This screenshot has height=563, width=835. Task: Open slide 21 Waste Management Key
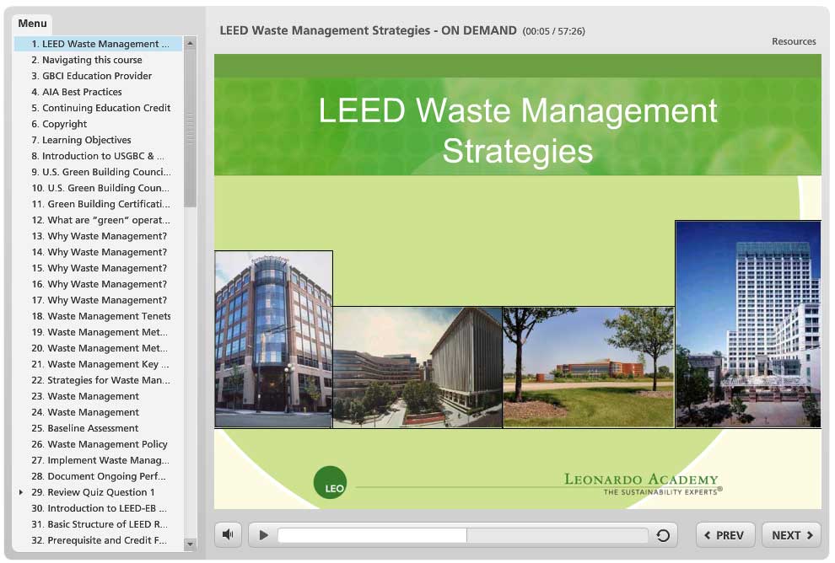[98, 364]
